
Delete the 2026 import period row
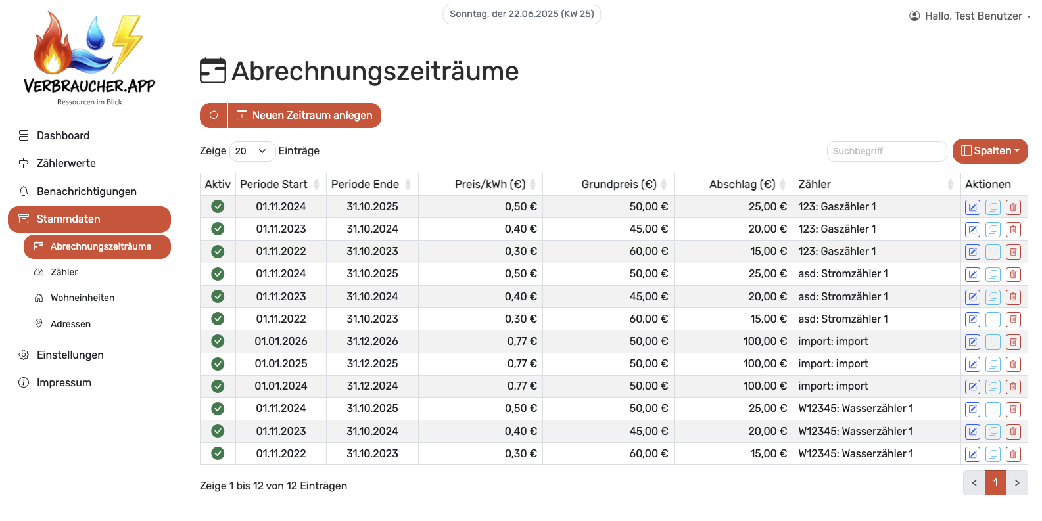click(x=1013, y=342)
